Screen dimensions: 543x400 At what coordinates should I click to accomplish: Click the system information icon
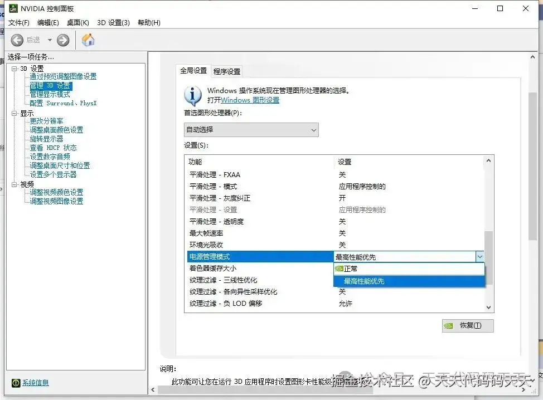pos(16,383)
